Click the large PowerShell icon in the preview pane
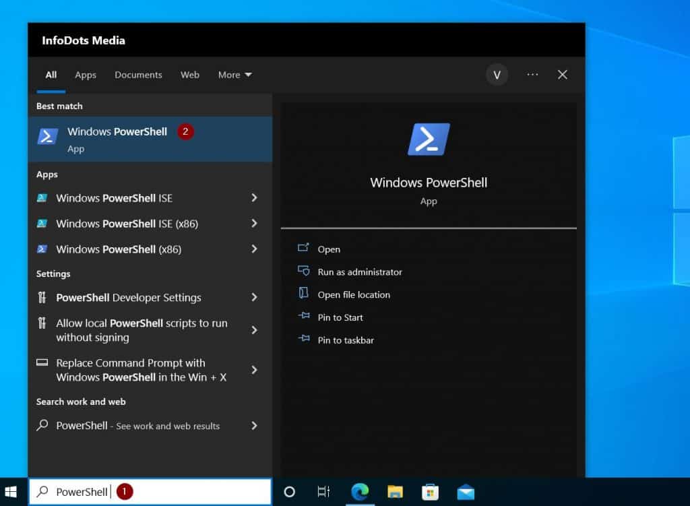Screen dimensions: 690x506 tap(429, 139)
